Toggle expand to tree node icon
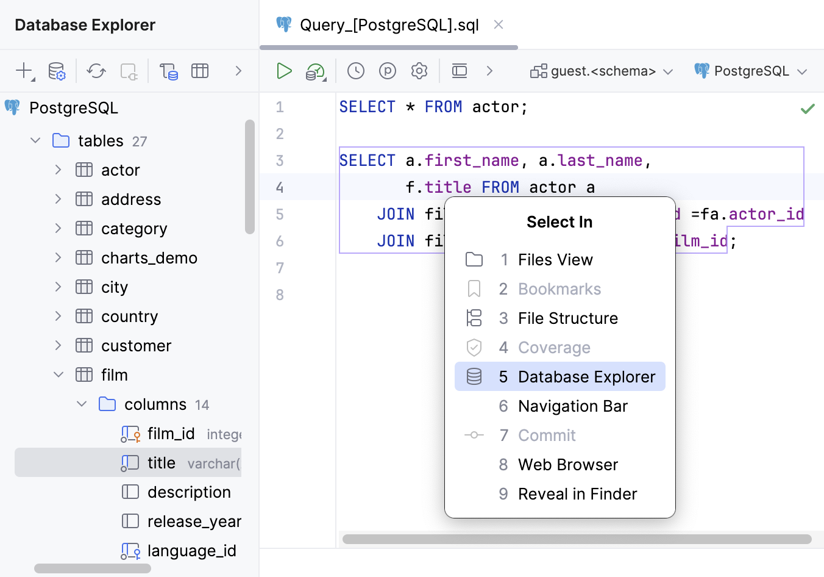Viewport: 824px width, 577px height. tap(168, 71)
